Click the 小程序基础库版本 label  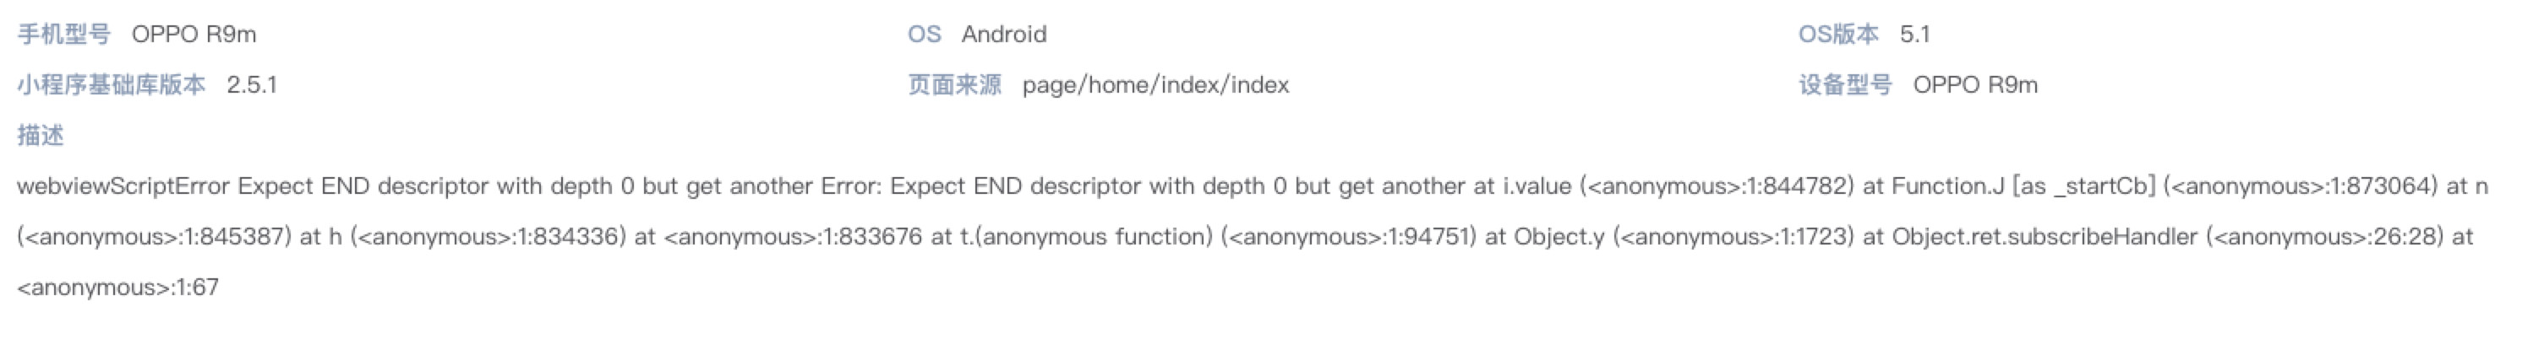point(112,85)
